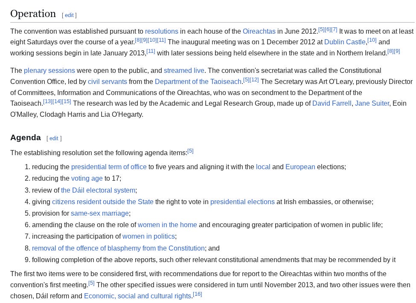Open footnote [11] after 'late January 2013'

click(151, 51)
